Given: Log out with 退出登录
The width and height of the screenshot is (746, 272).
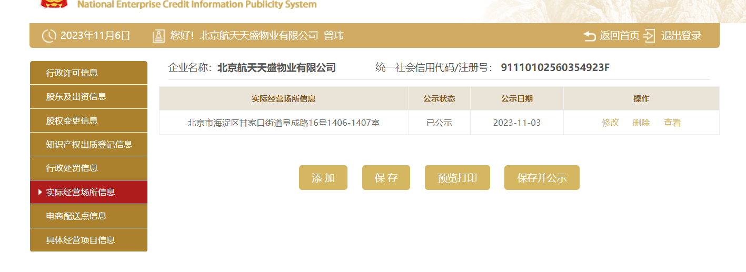Looking at the screenshot, I should pyautogui.click(x=681, y=36).
